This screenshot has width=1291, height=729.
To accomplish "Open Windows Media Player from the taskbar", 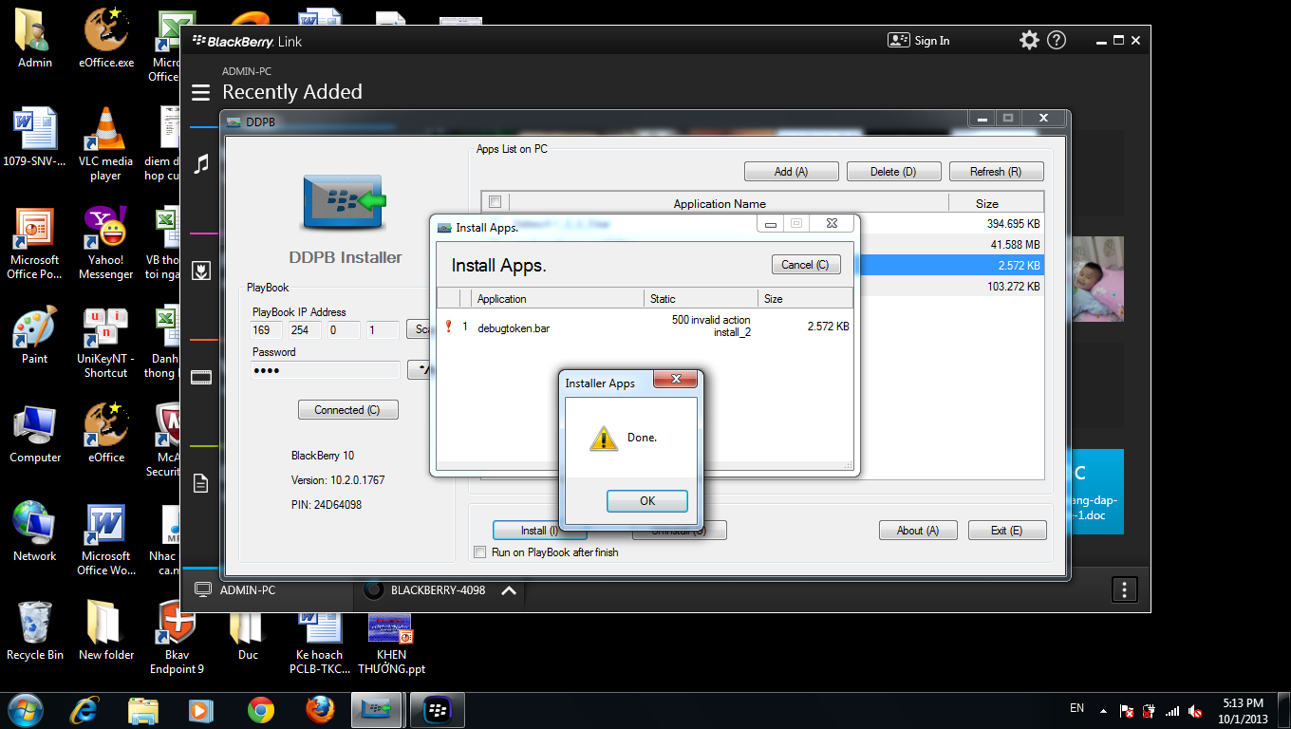I will coord(200,709).
